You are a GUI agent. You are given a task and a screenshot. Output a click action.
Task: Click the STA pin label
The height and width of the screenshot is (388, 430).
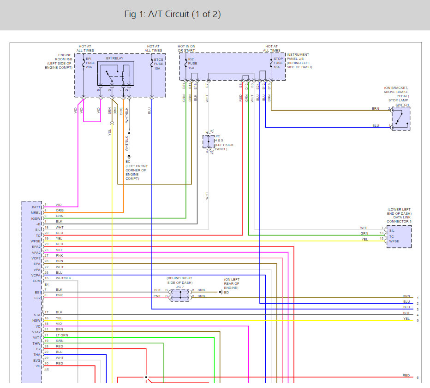coord(37,315)
